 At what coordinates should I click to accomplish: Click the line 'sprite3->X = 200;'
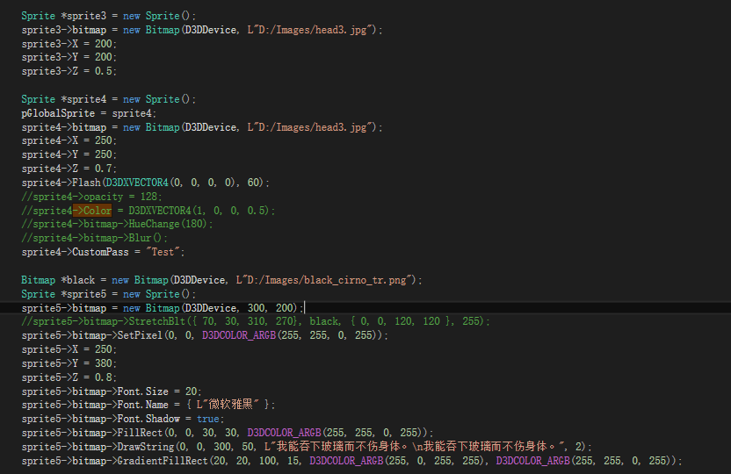(69, 44)
